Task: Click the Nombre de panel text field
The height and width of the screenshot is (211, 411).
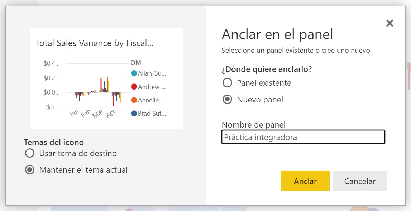Action: tap(303, 137)
